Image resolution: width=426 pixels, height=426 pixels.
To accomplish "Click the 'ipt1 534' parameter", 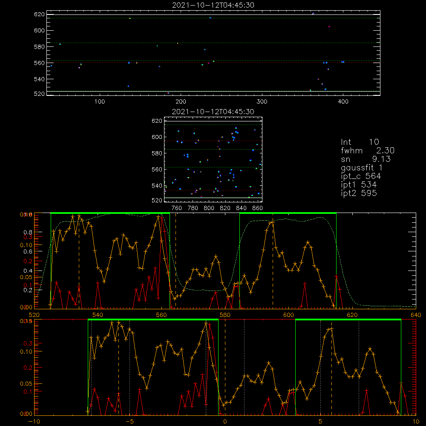I will pos(359,185).
